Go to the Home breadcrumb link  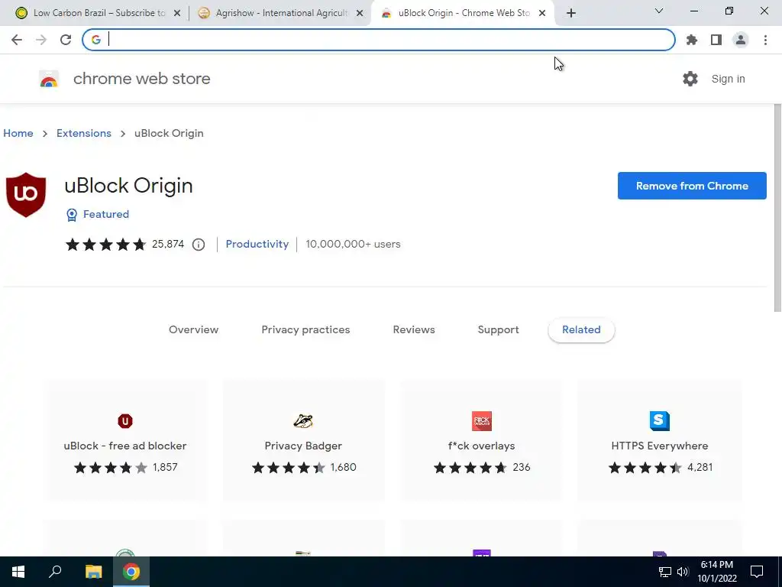(x=18, y=133)
